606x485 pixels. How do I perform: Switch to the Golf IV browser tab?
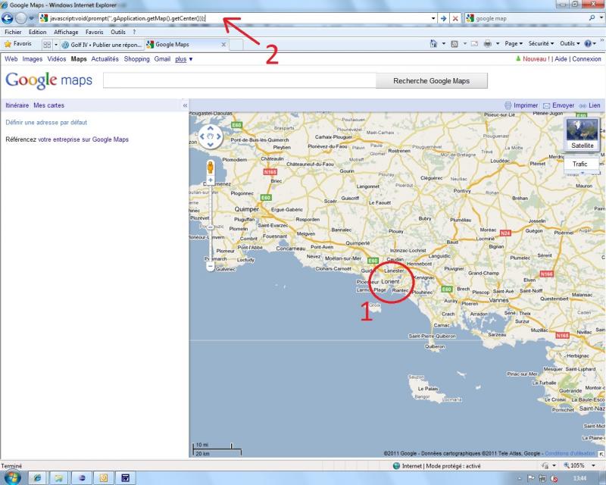102,45
